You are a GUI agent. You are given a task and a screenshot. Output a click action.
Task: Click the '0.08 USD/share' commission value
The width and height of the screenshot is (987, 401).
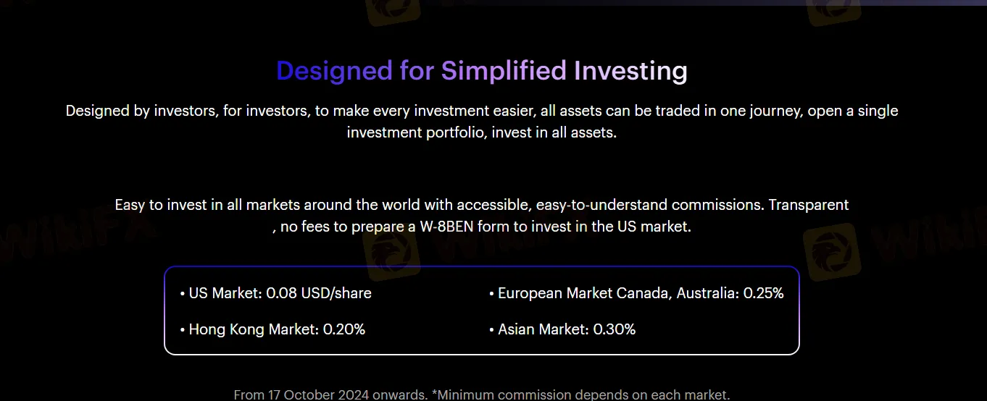pos(319,293)
